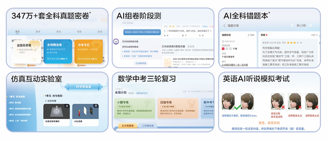Click the corner icon on 光是怎样传播的 card
This screenshot has width=328, height=141.
(x=67, y=106)
